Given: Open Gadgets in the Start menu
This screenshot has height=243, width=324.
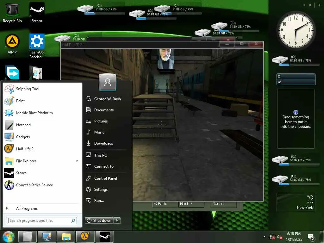Looking at the screenshot, I should point(42,137).
